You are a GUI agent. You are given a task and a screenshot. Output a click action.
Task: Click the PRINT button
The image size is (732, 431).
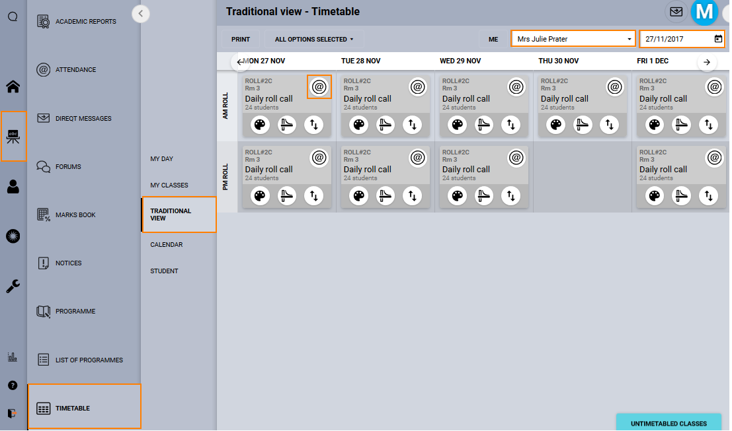[241, 39]
